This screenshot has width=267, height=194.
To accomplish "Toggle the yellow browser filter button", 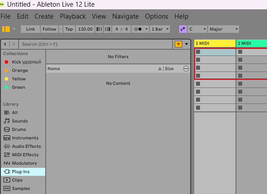I will click(x=178, y=44).
